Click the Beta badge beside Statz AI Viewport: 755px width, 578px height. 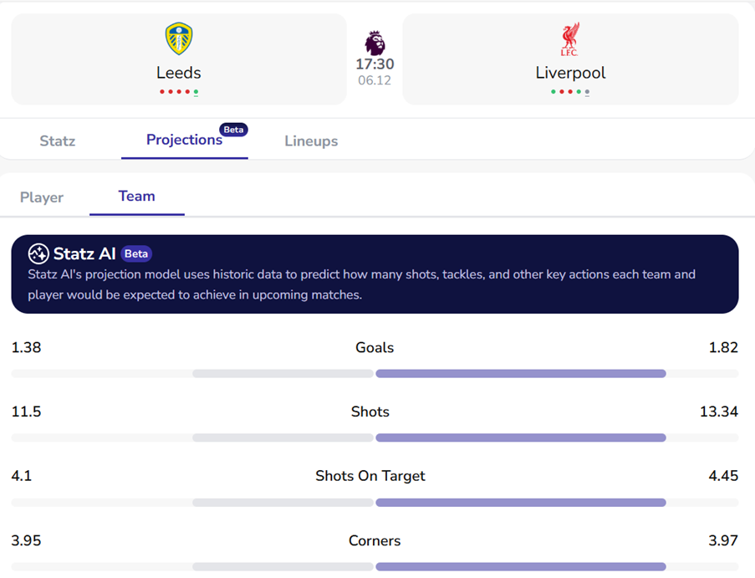click(136, 253)
